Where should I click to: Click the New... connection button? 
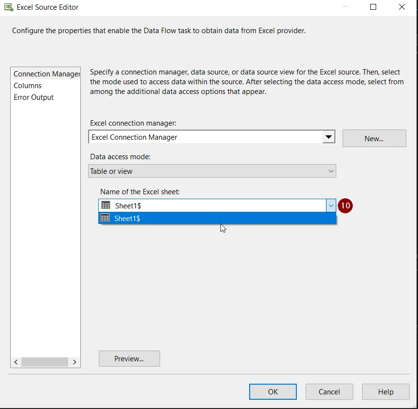374,138
